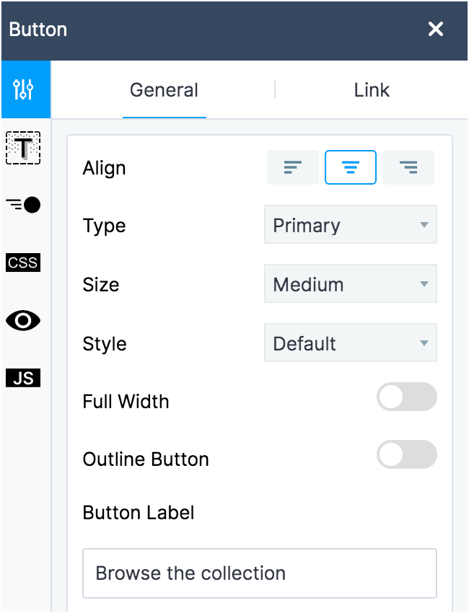Open the CSS settings icon
The width and height of the screenshot is (469, 613).
pos(23,263)
